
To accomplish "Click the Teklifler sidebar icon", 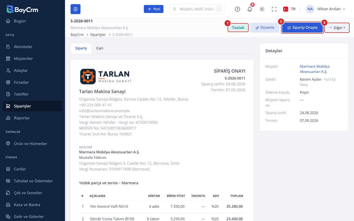I will [8, 94].
